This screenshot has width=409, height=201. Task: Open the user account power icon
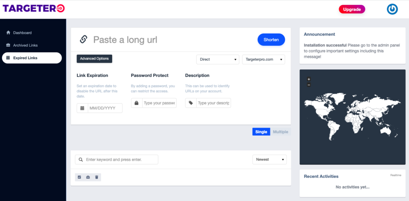[x=392, y=9]
